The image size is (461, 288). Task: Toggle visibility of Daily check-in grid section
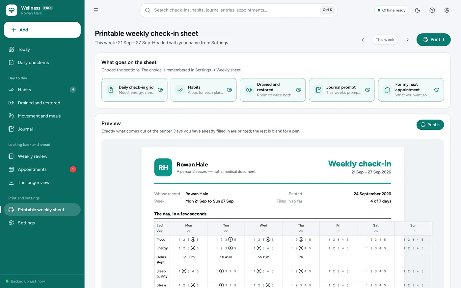point(160,90)
